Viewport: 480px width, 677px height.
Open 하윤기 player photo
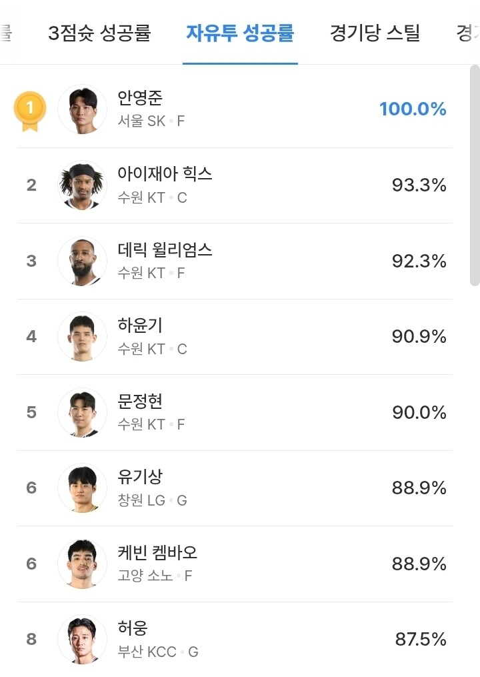tap(82, 337)
